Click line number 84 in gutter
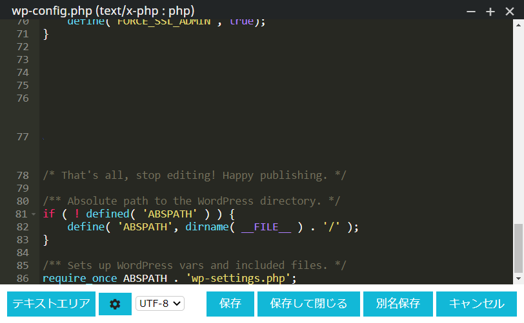Viewport: 524px width, 323px height. (23, 253)
